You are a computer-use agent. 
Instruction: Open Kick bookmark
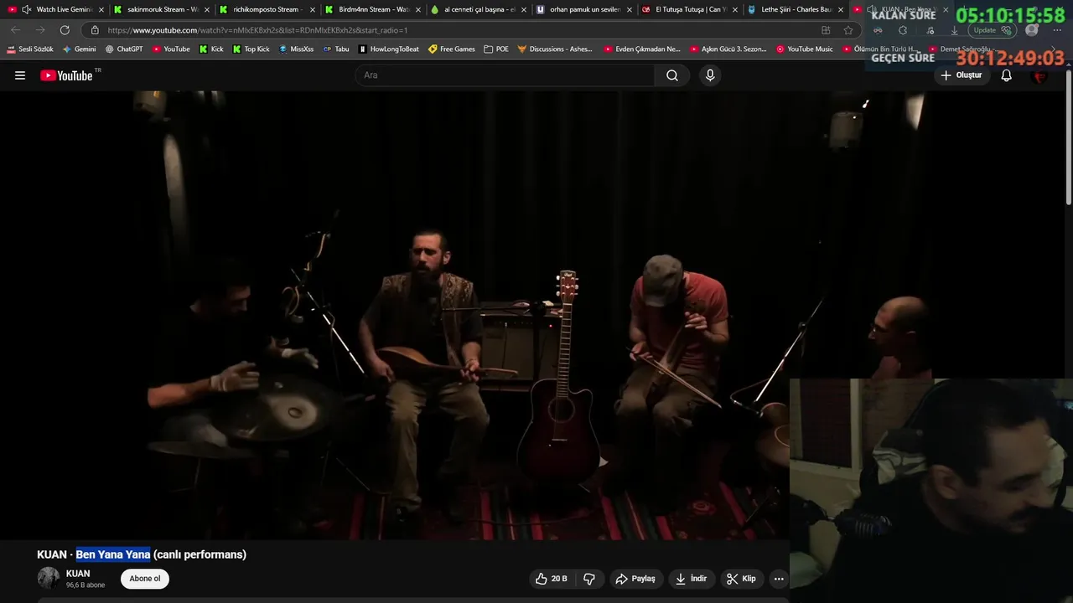(211, 49)
